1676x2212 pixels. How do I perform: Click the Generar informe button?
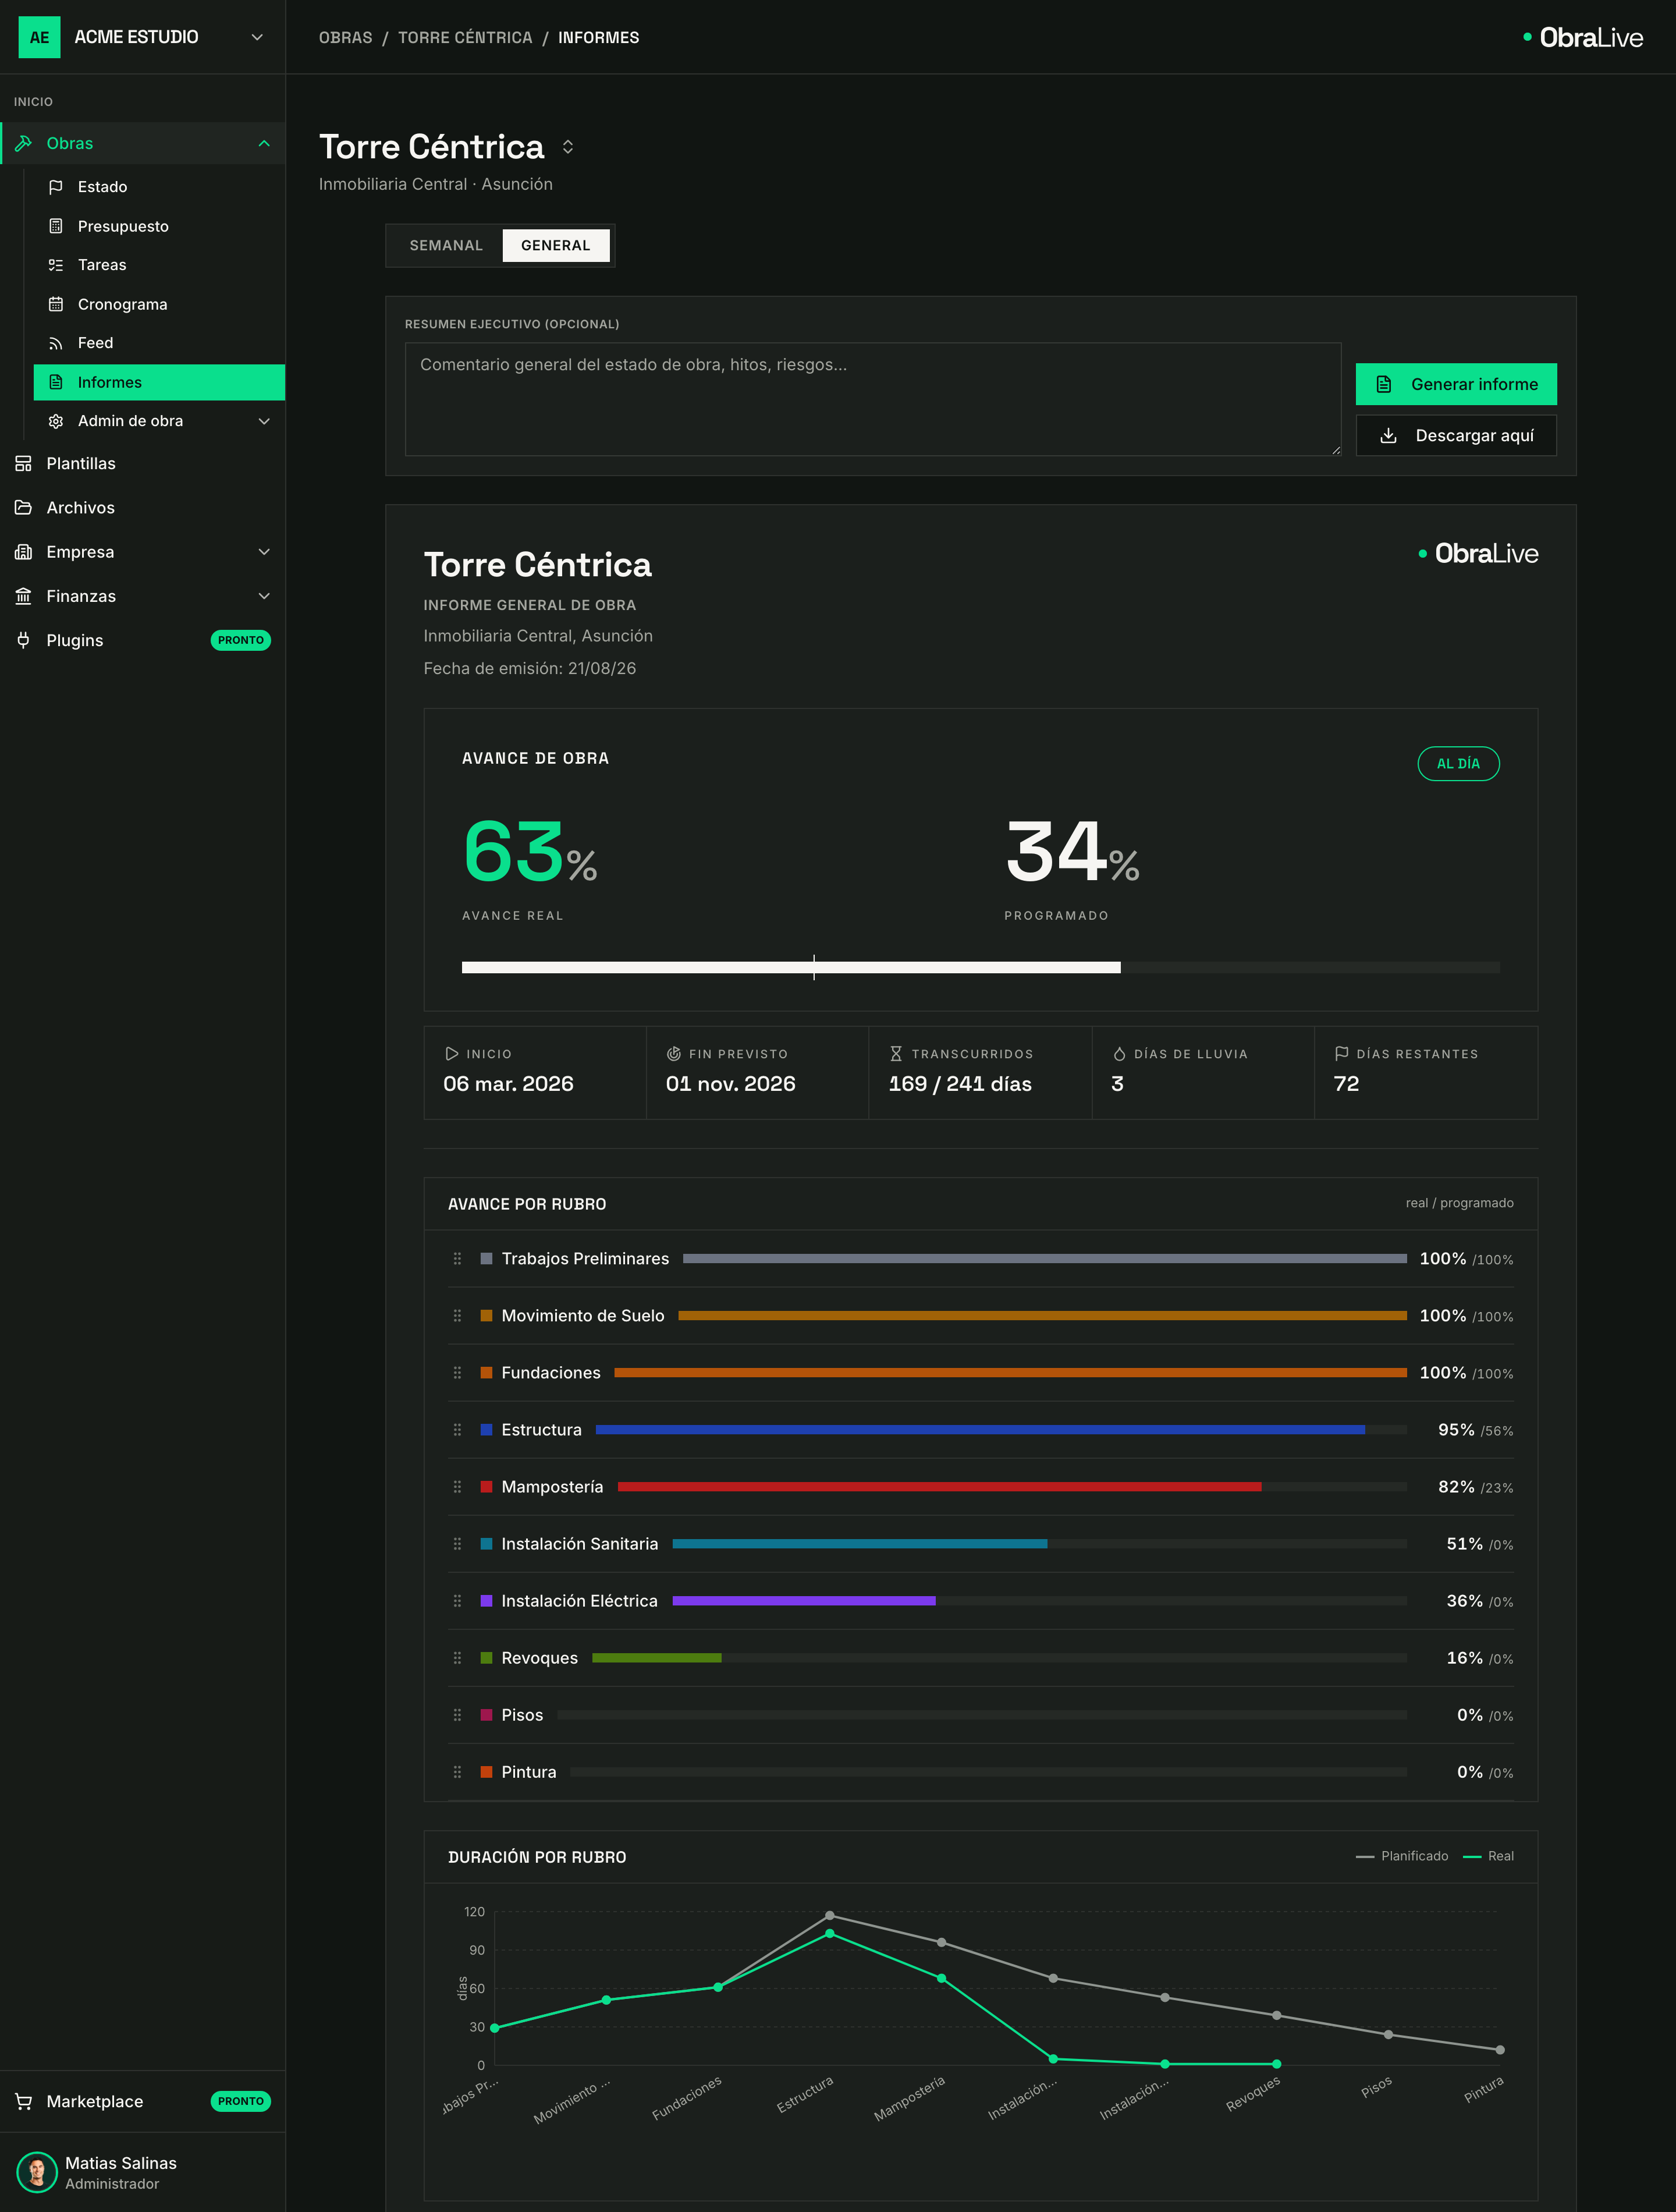tap(1456, 384)
